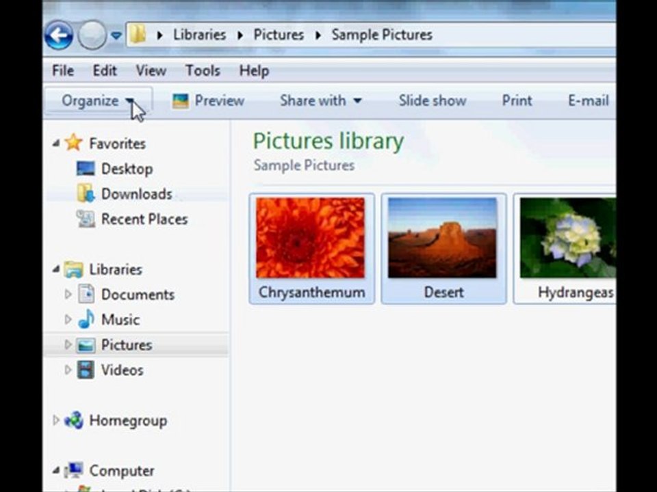Screen dimensions: 657x492
Task: Click the Desktop monitor icon
Action: click(86, 169)
